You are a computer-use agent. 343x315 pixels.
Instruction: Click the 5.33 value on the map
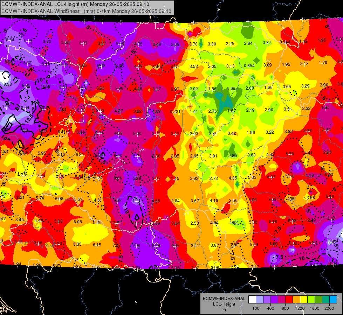coord(252,177)
